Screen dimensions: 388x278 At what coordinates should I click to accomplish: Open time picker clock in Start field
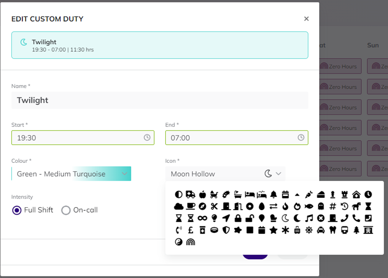tap(147, 137)
